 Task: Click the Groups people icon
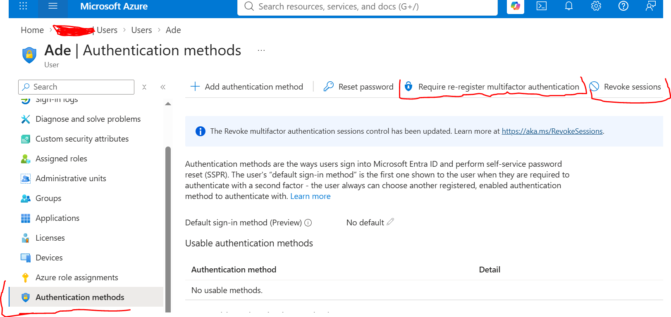click(26, 199)
